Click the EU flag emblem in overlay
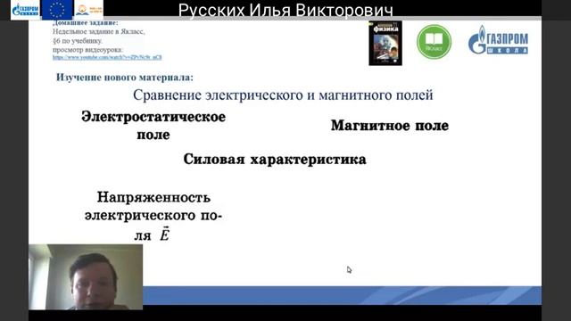The image size is (571, 321). pyautogui.click(x=56, y=10)
